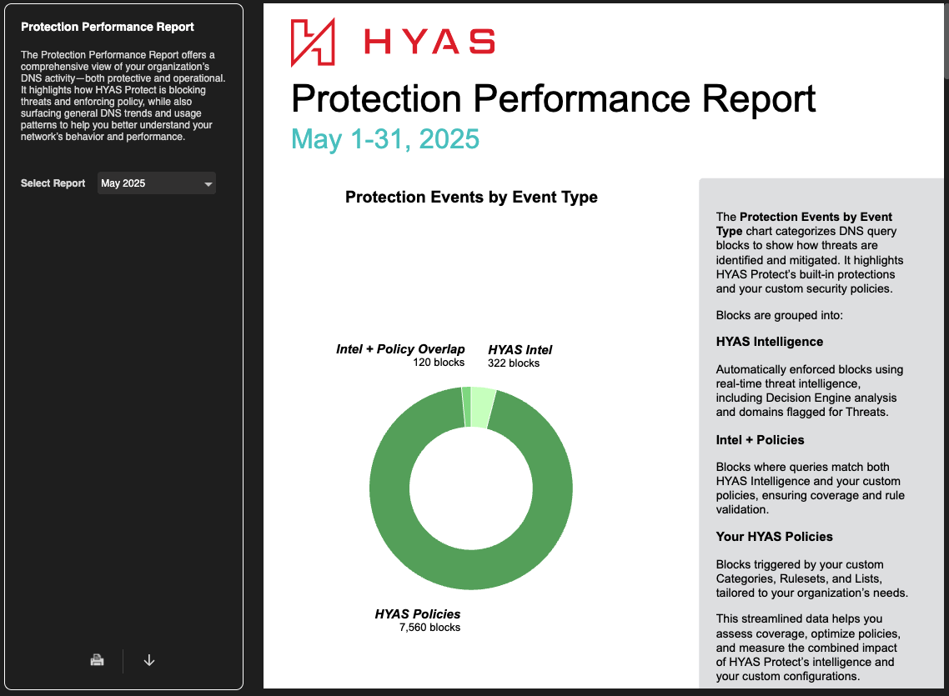The width and height of the screenshot is (949, 696).
Task: Click the HYAS Intelligence section heading
Action: click(769, 342)
